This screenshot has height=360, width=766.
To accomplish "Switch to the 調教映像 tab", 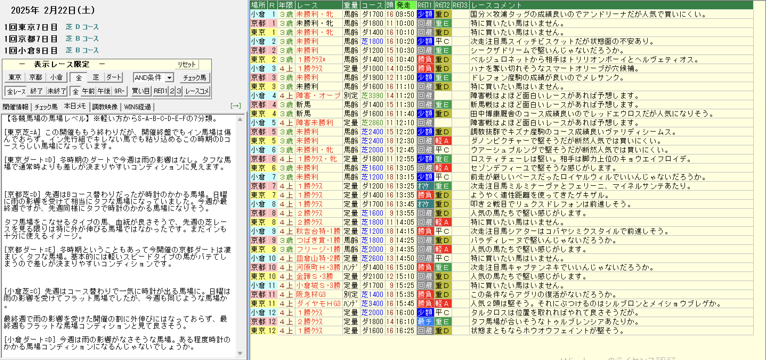I will point(105,107).
